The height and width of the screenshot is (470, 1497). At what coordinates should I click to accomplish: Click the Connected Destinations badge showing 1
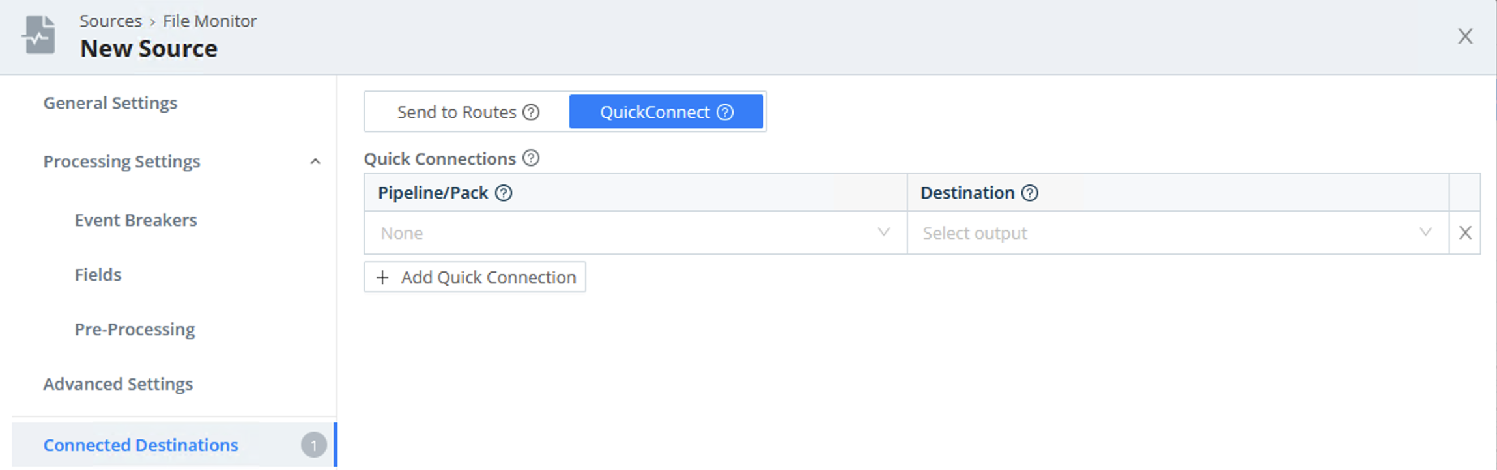(x=315, y=445)
